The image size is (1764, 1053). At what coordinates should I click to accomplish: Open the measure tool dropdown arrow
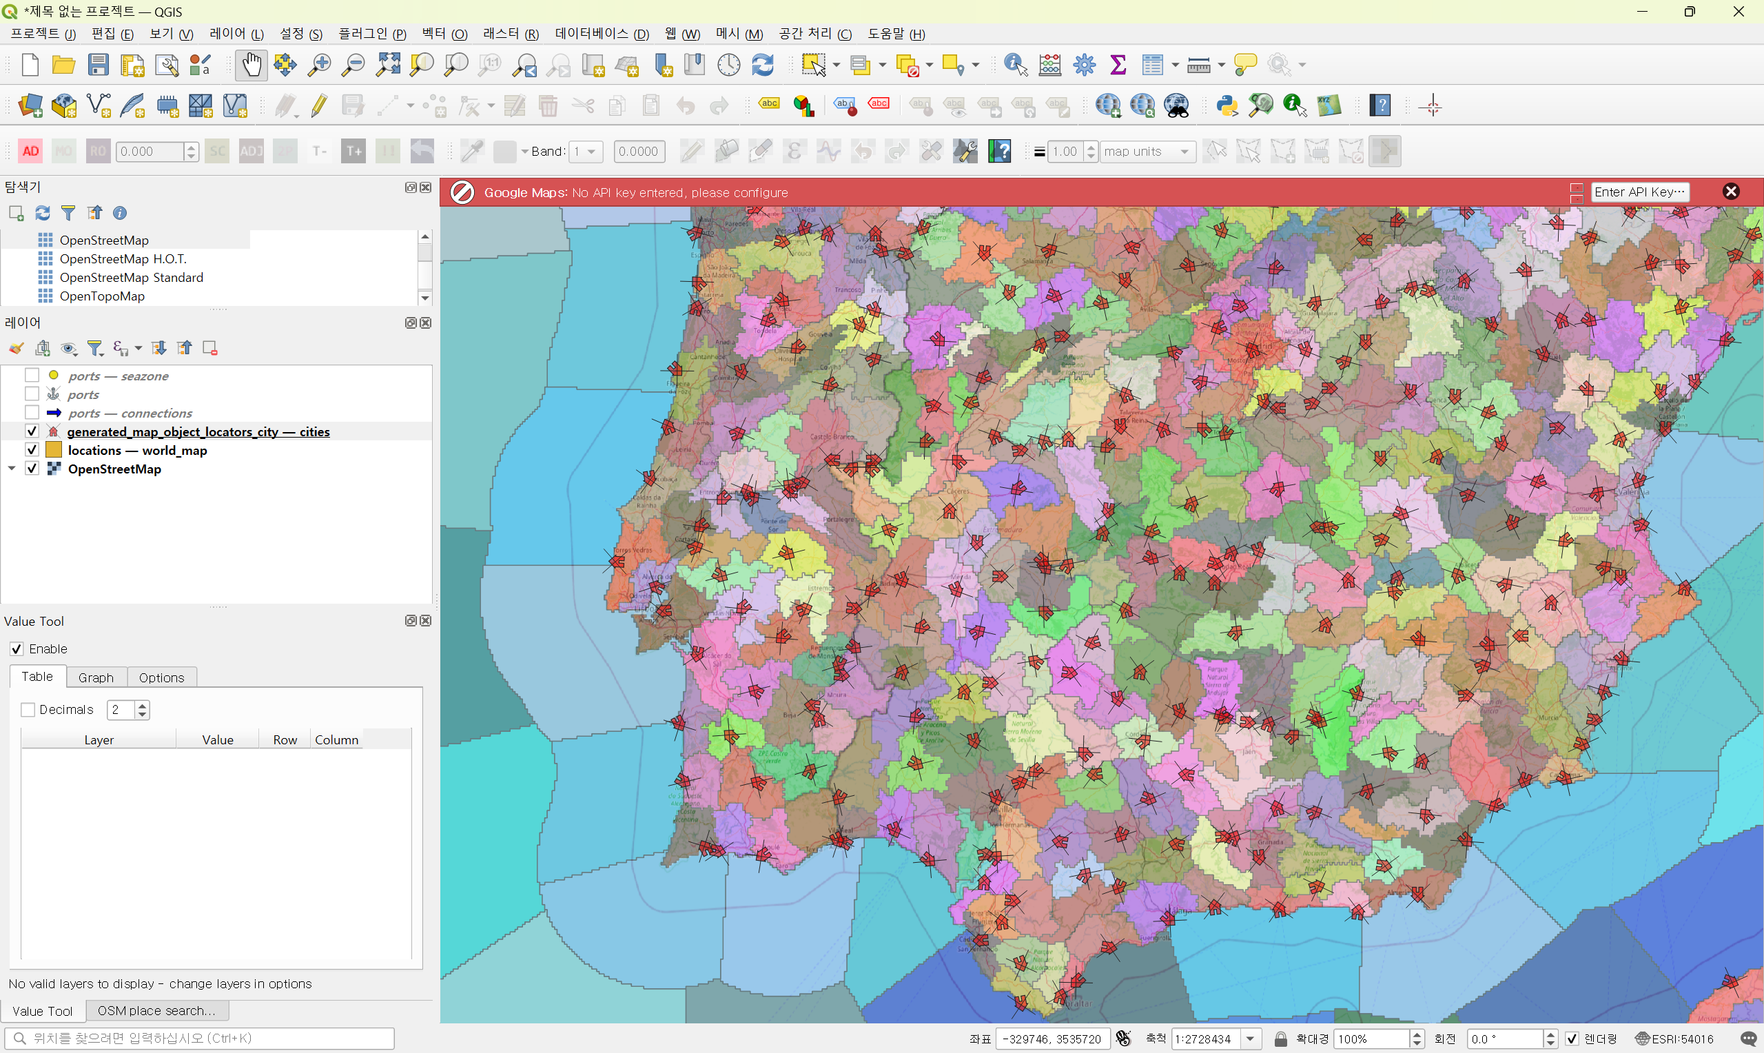pyautogui.click(x=1221, y=65)
